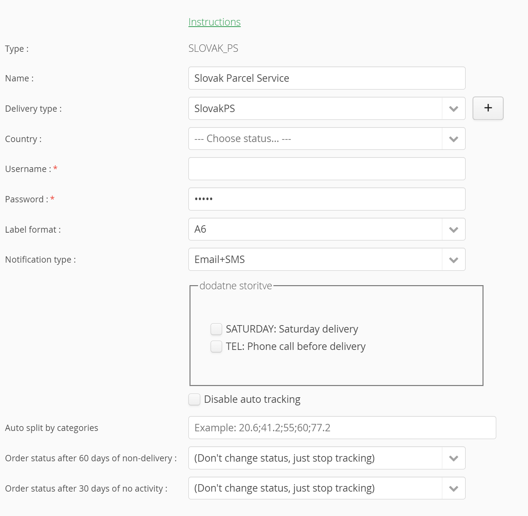Click the Password input field
The image size is (528, 516).
tap(327, 199)
